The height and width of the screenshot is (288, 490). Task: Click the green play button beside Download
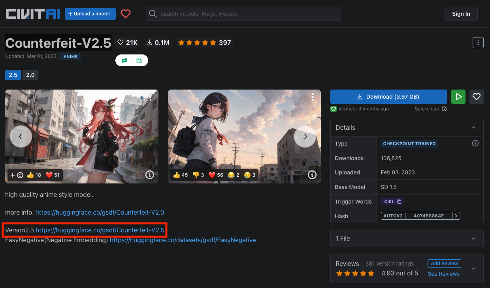tap(458, 97)
